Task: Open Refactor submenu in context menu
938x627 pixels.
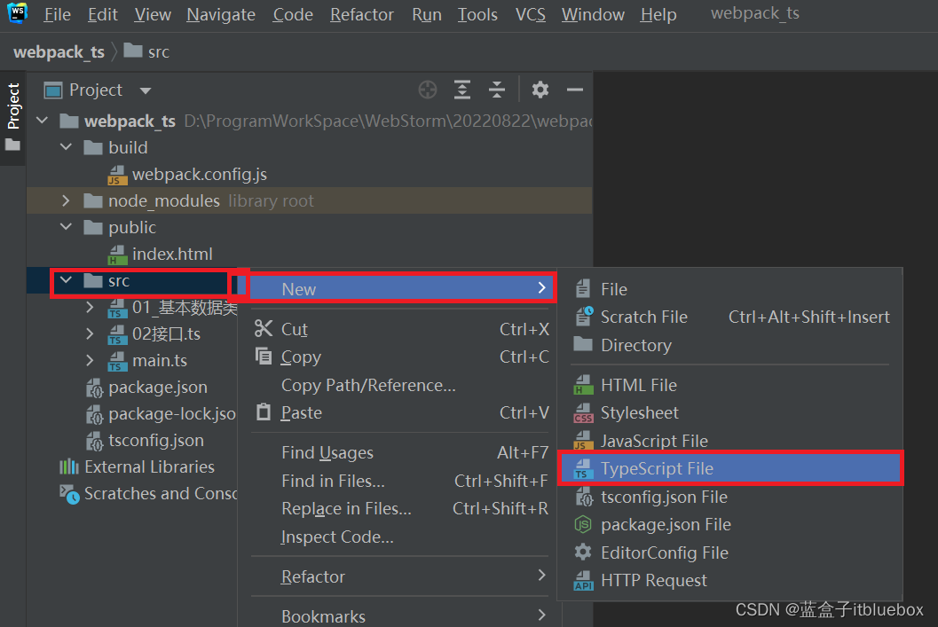Action: (400, 576)
